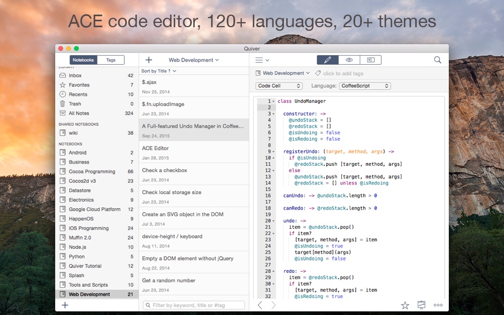Open the Code Cell type dropdown
Screen dimensions: 504x315
click(x=279, y=86)
